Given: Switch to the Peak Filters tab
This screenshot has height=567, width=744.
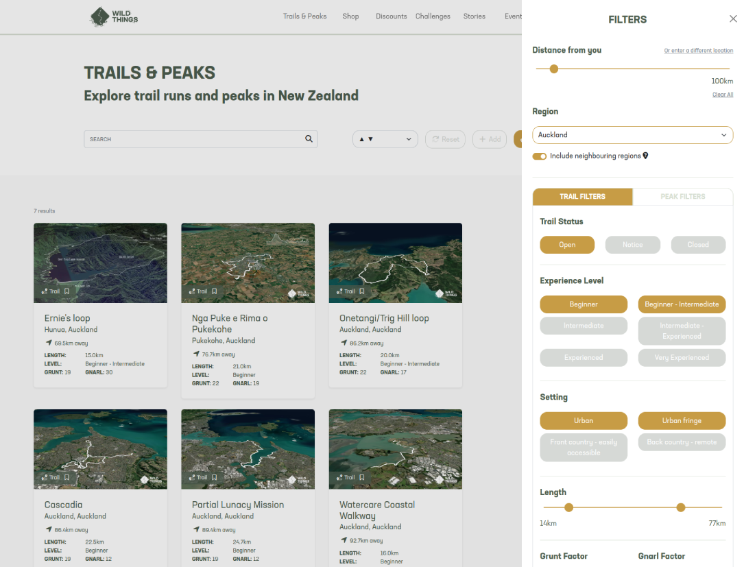Looking at the screenshot, I should 683,197.
